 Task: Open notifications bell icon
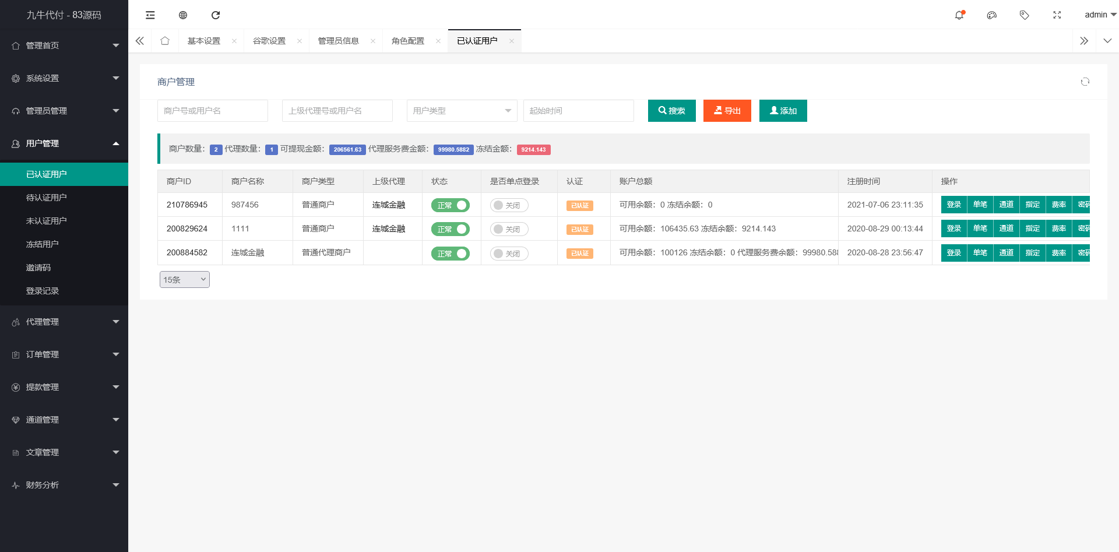tap(959, 15)
